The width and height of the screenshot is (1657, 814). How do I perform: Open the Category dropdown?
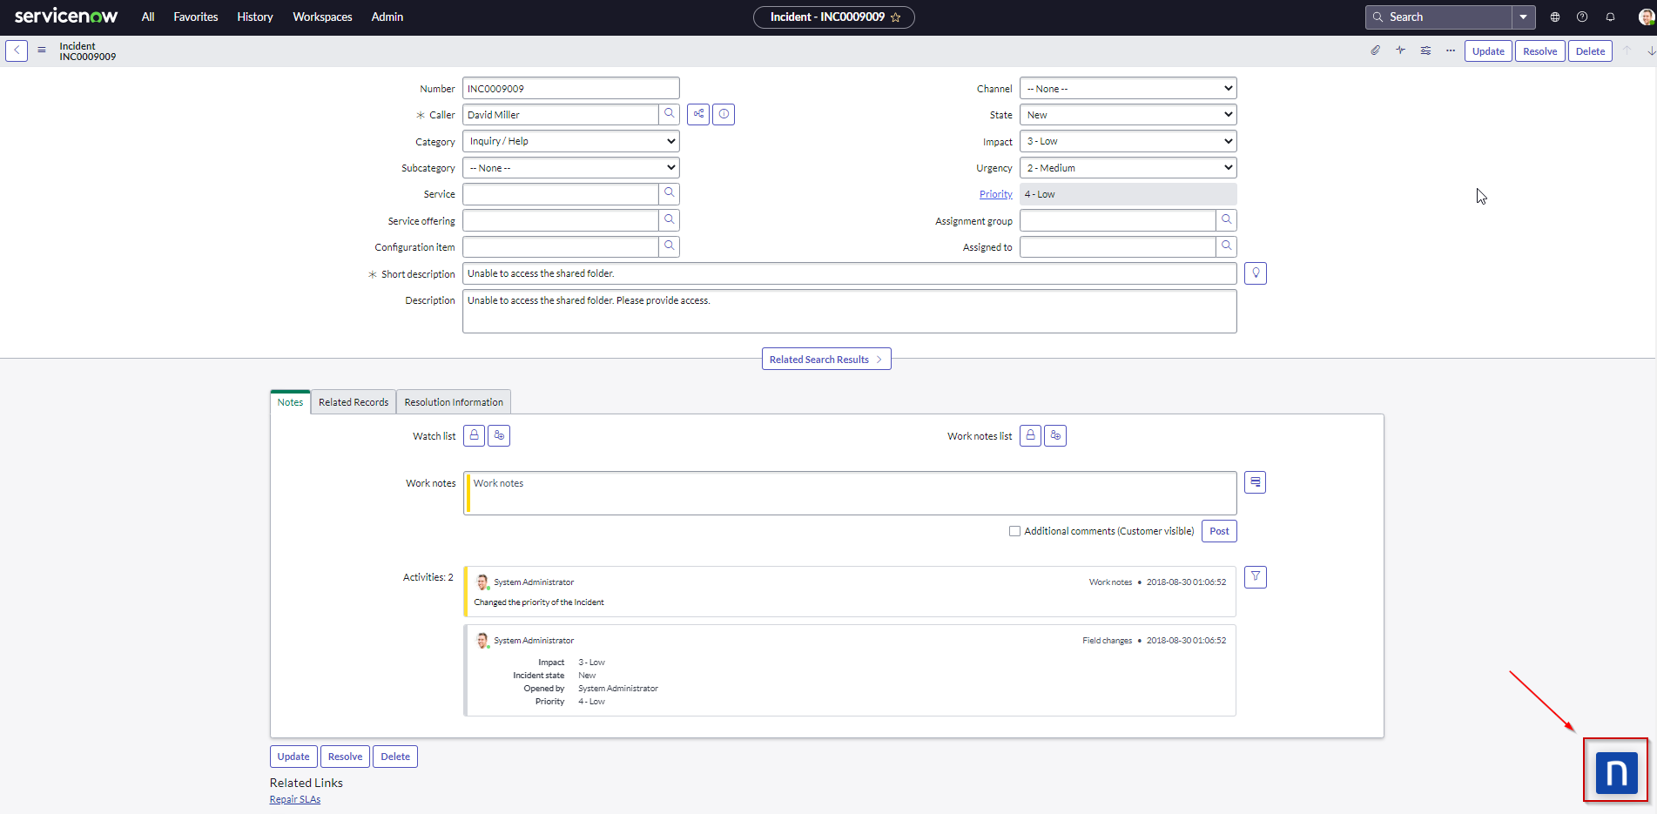(x=571, y=141)
